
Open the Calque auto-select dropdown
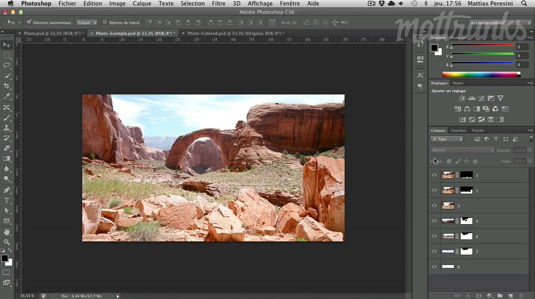(87, 22)
